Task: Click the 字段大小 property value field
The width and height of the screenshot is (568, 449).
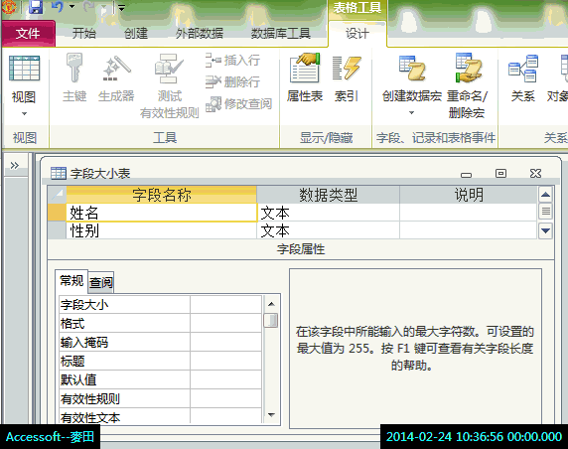Action: 225,304
